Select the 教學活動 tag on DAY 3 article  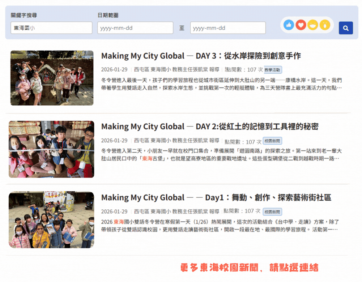point(273,70)
